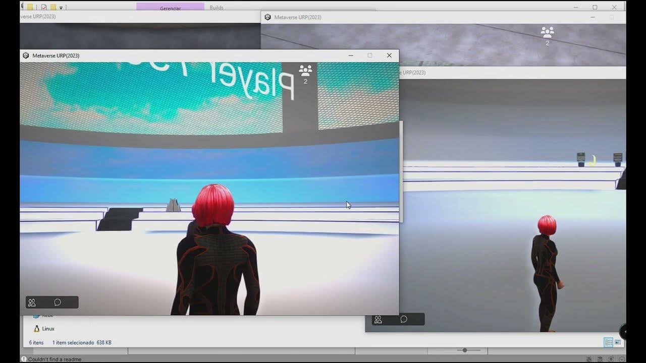Open chat in front Metaverse window
This screenshot has width=646, height=363.
coord(58,302)
